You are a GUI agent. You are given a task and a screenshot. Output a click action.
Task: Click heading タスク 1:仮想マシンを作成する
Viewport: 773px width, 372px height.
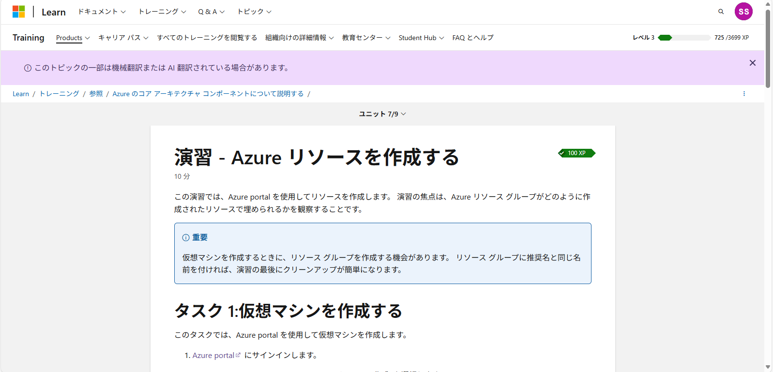288,311
